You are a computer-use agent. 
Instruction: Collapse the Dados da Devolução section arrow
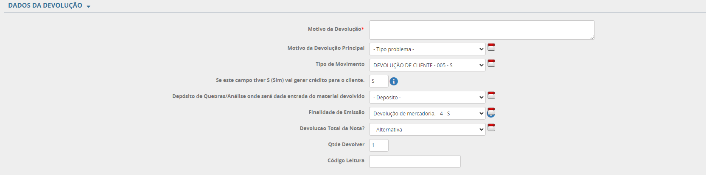88,7
